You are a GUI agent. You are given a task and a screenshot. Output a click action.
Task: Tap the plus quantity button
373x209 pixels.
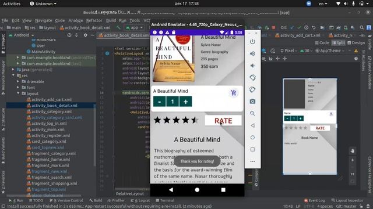(185, 102)
